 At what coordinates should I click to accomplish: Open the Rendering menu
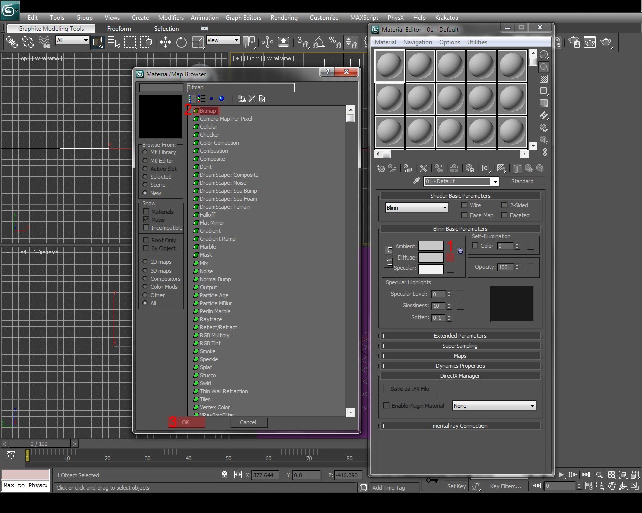point(284,17)
